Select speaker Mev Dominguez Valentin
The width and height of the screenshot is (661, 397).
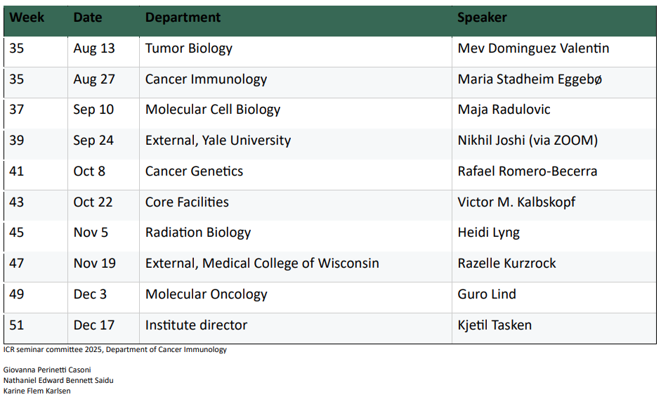point(533,48)
